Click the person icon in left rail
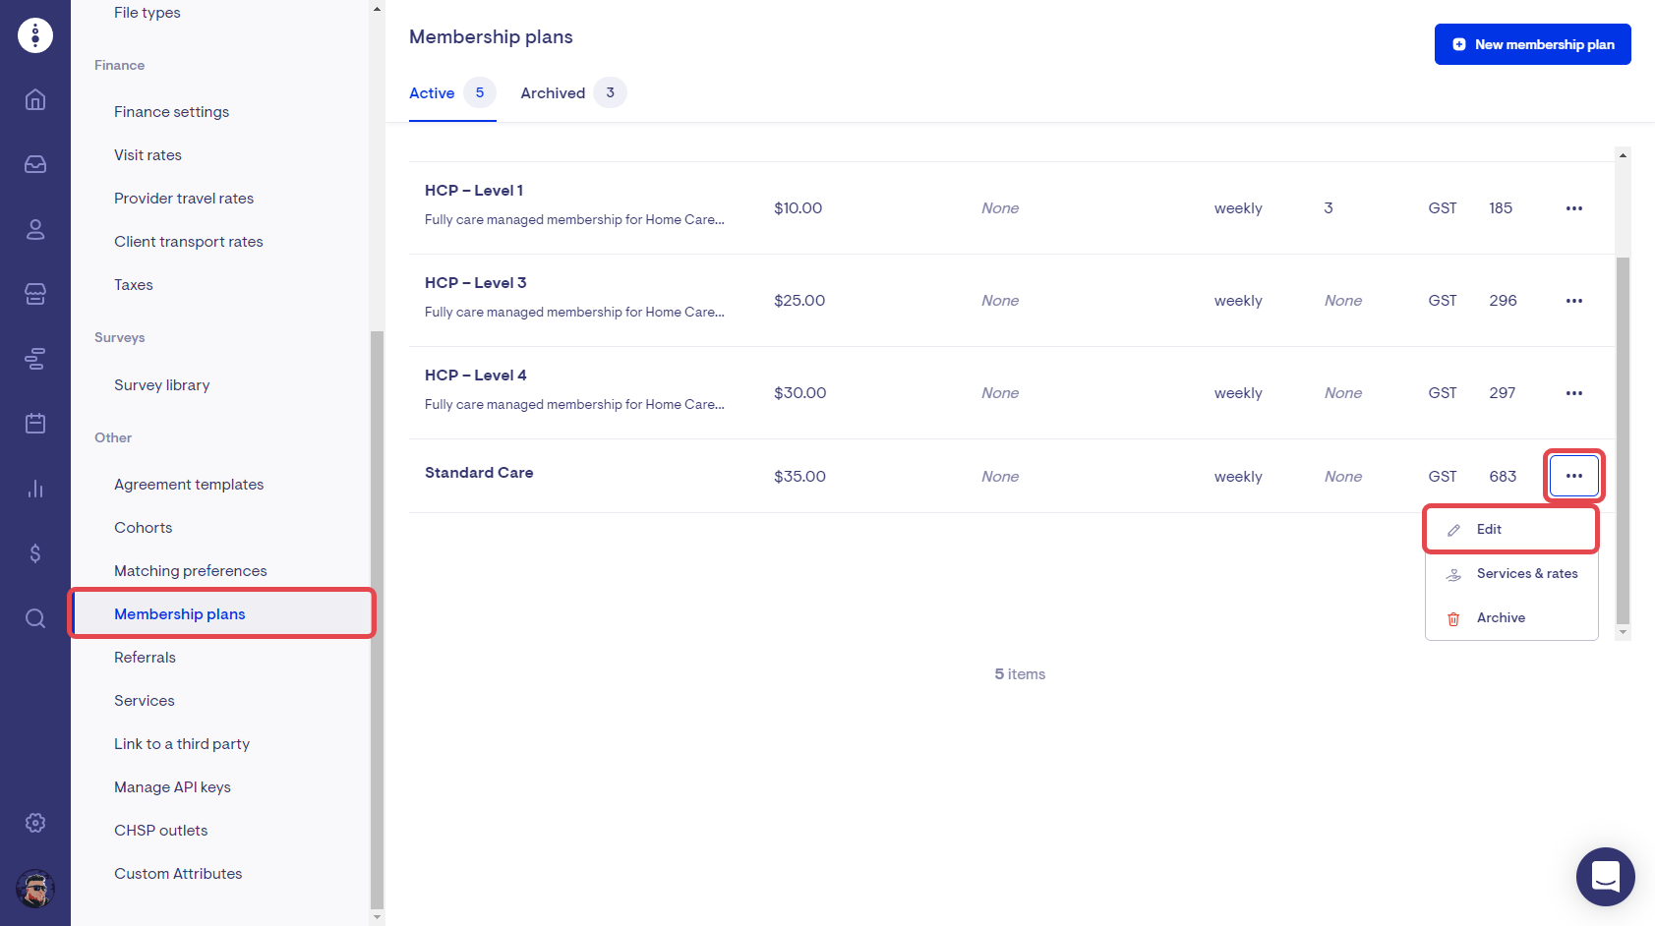Screen dimensions: 1655x926 coord(35,229)
